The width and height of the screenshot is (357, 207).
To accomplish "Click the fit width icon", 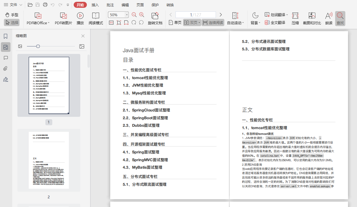I will click(x=126, y=22).
